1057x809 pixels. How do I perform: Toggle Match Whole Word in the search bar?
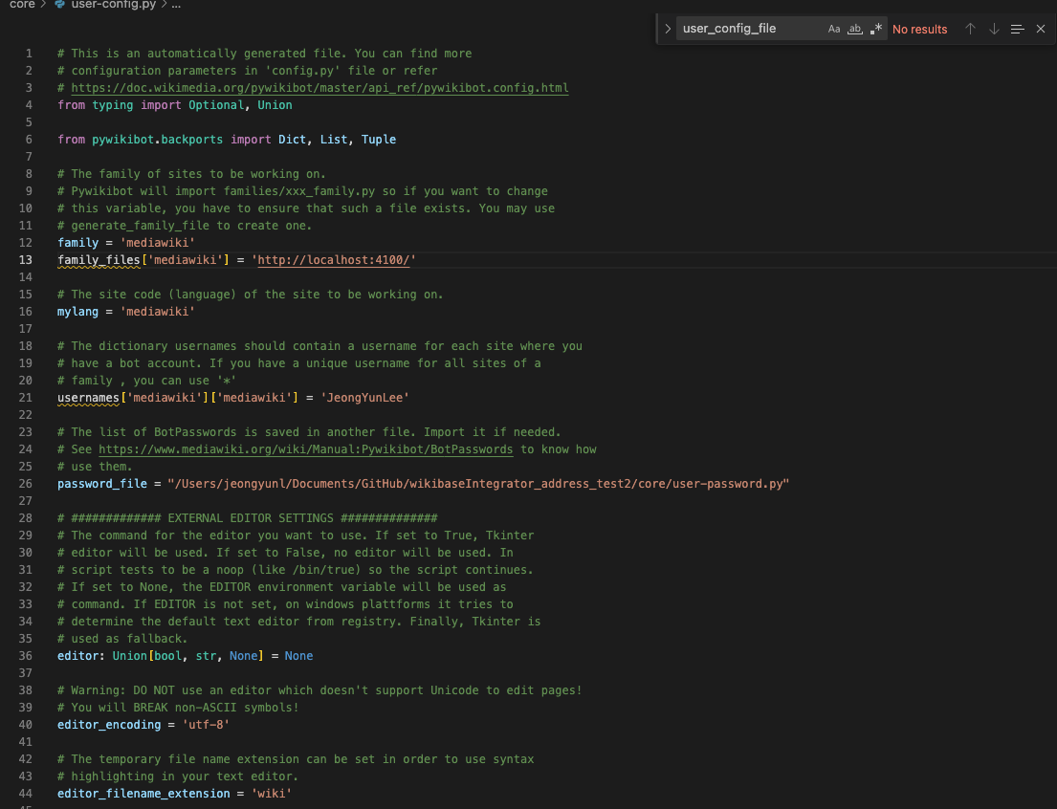point(854,29)
